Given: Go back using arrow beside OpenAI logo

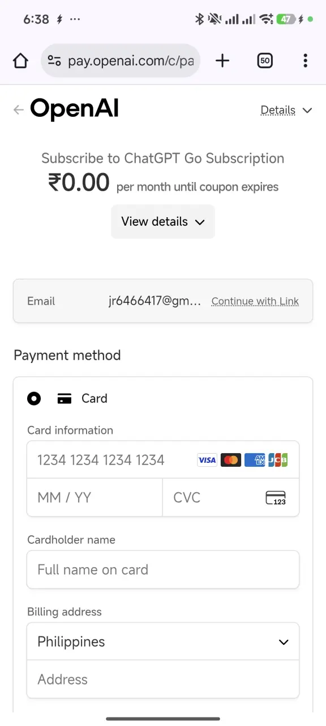Looking at the screenshot, I should [x=19, y=110].
